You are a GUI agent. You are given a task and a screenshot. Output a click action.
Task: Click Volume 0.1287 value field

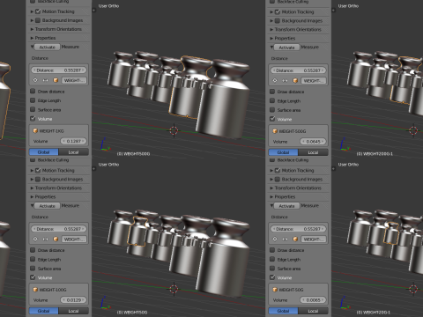73,141
